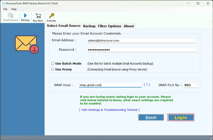Click the 'Email Address :' label
The width and height of the screenshot is (213, 140).
[x=64, y=40]
